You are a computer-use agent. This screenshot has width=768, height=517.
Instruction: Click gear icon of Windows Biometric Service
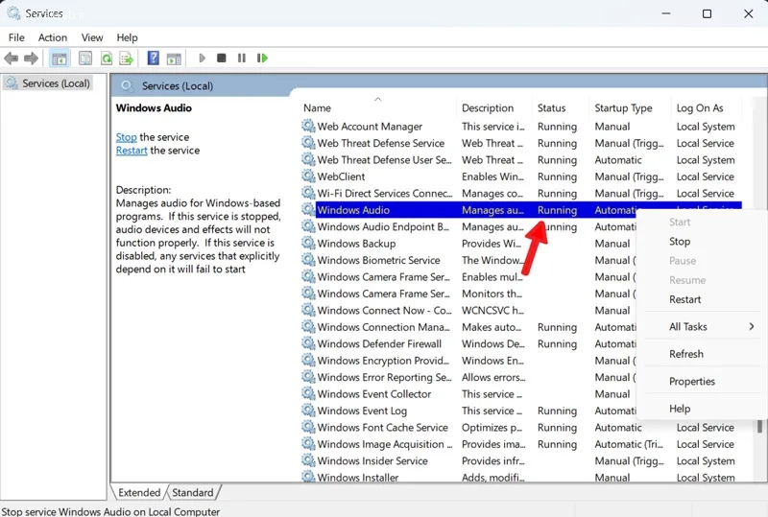pos(308,260)
